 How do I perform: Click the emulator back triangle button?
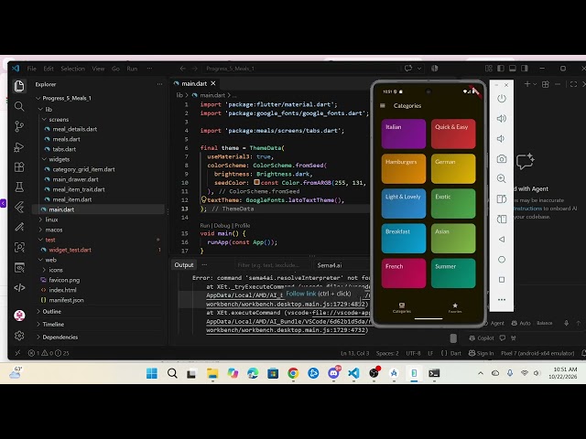click(x=502, y=240)
